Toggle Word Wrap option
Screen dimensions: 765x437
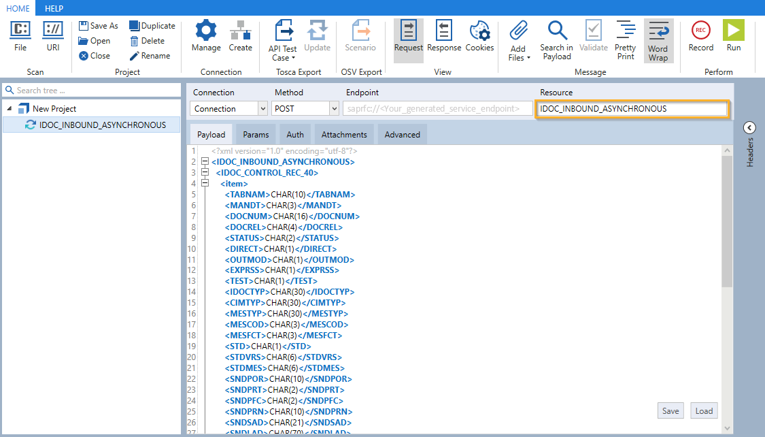click(658, 31)
